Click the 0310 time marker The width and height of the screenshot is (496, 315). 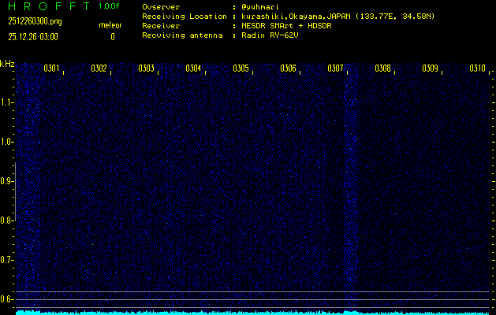(477, 69)
